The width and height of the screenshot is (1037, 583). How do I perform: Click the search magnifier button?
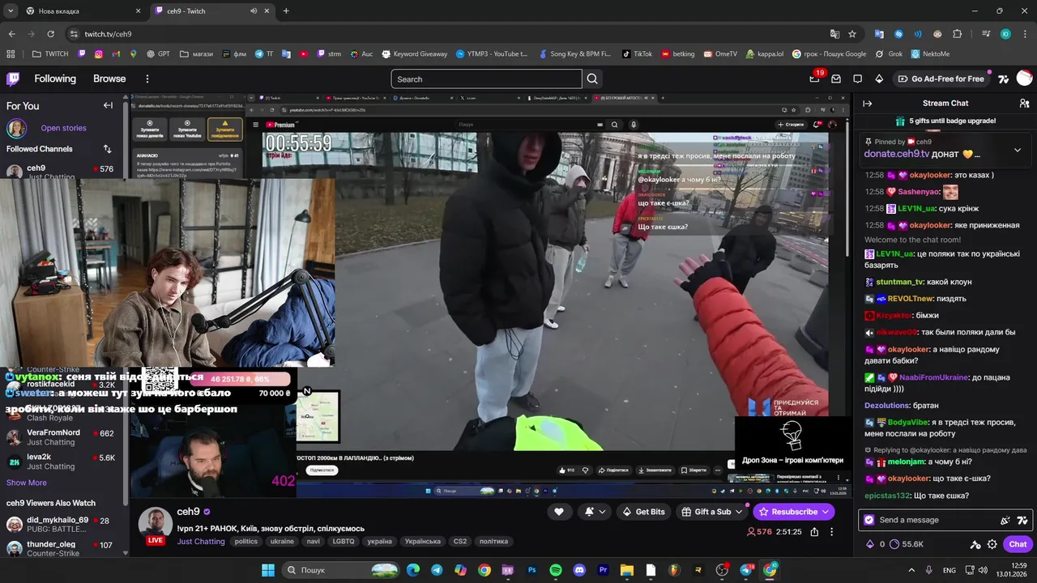pos(592,79)
